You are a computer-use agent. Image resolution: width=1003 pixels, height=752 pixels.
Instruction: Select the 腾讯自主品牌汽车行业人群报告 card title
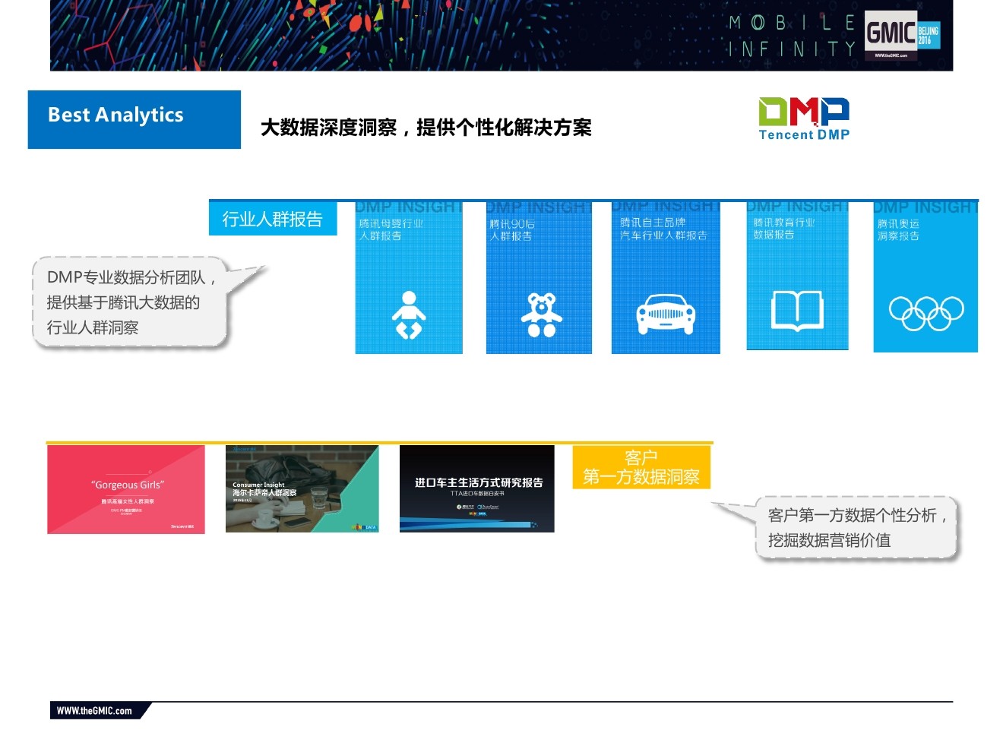click(663, 229)
